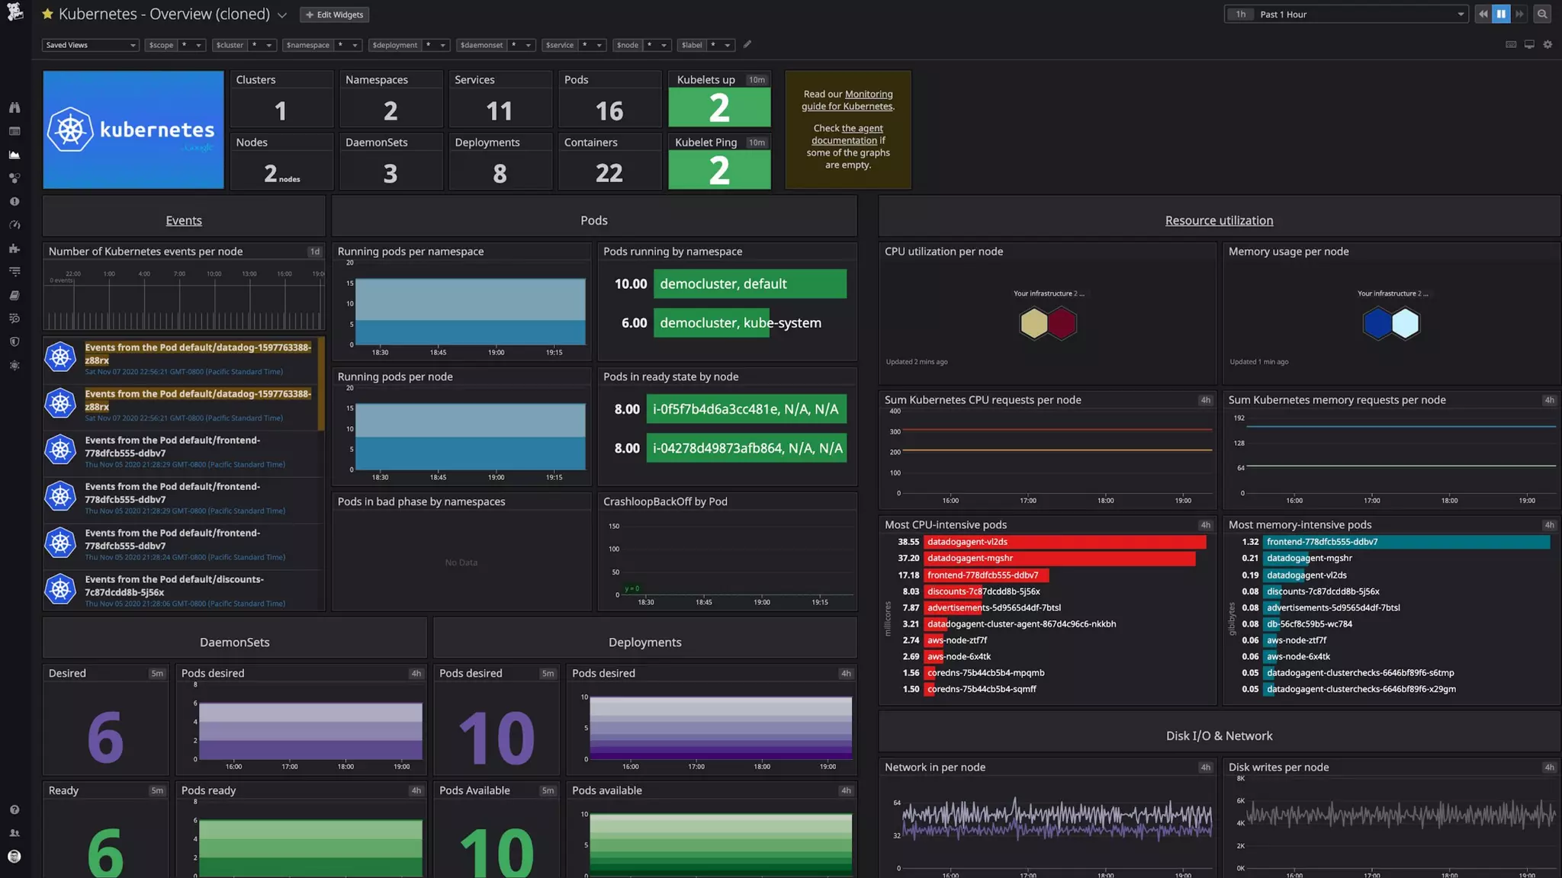
Task: Open the Monitors exclamation-mark sidebar icon
Action: click(x=14, y=201)
